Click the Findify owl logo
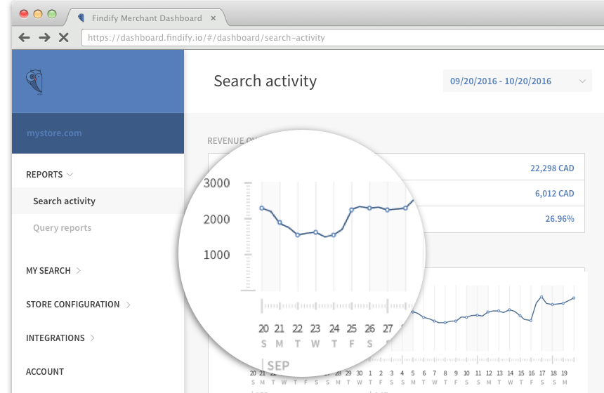Image resolution: width=604 pixels, height=393 pixels. [x=34, y=82]
